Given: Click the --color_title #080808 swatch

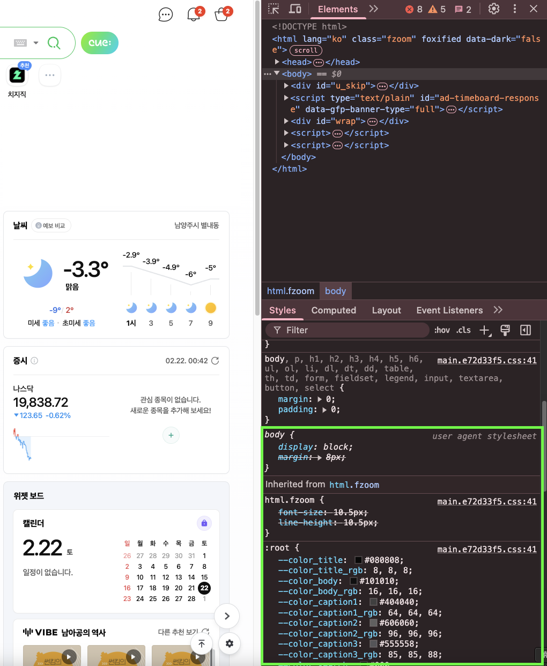Looking at the screenshot, I should pyautogui.click(x=359, y=560).
